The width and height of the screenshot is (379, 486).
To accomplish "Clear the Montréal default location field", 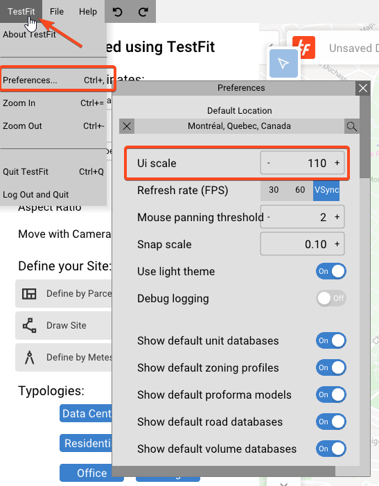I will click(127, 126).
